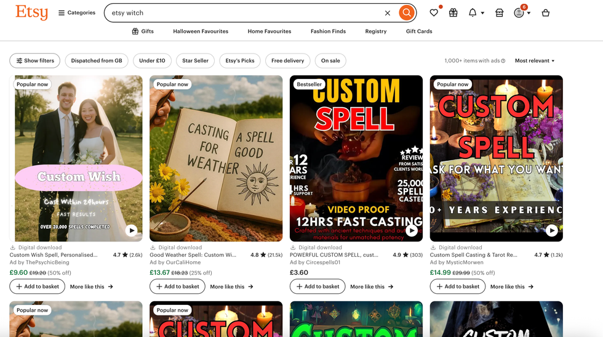Enable the On sale filter chip

coord(330,61)
